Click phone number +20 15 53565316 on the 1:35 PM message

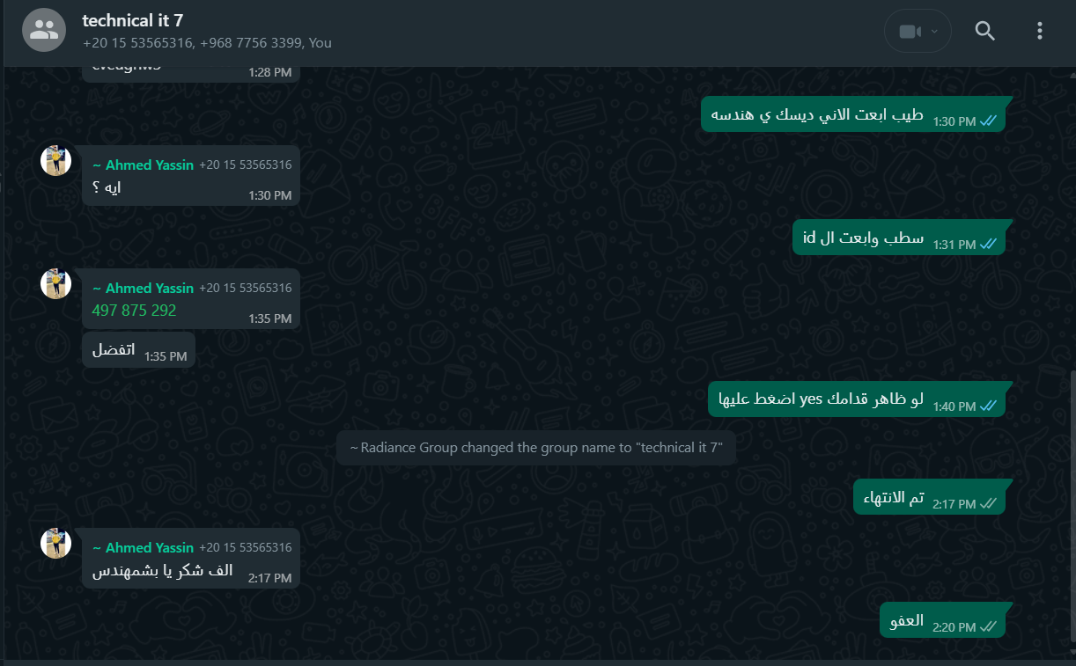tap(245, 288)
